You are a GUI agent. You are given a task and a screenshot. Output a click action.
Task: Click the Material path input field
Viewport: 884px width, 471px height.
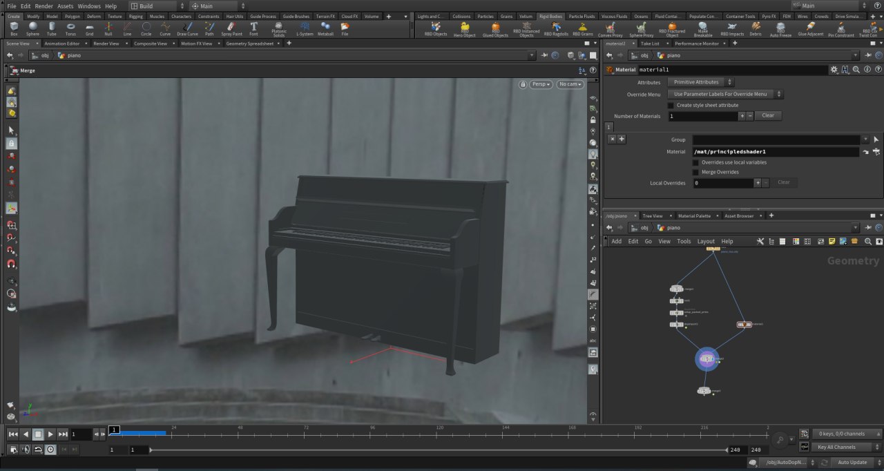click(x=776, y=152)
